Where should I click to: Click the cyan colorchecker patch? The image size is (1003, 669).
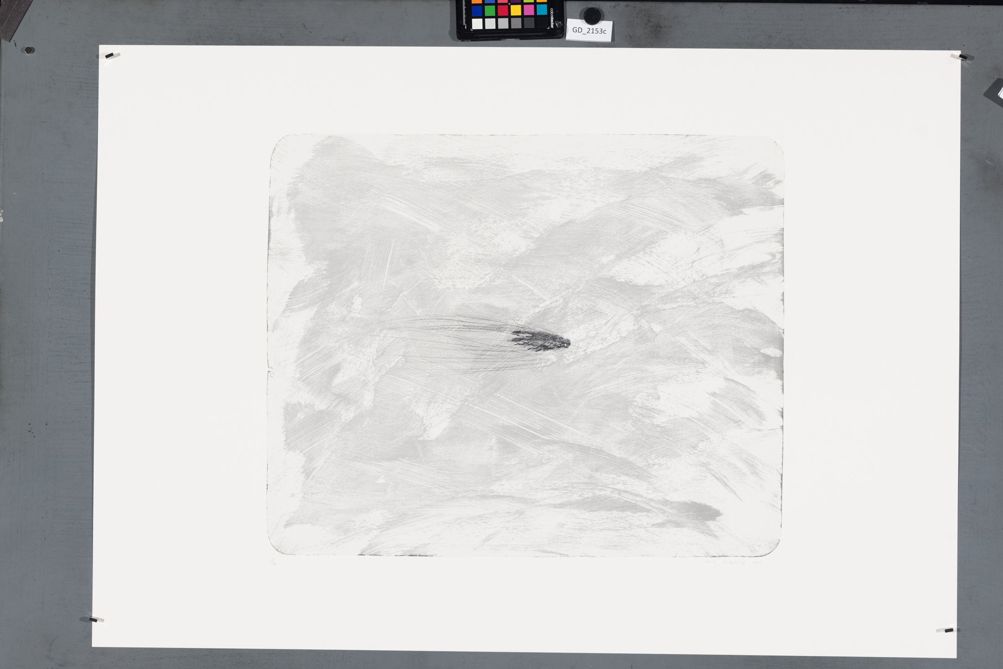(x=542, y=10)
